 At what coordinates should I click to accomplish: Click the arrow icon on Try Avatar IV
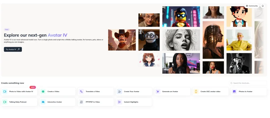[19, 49]
